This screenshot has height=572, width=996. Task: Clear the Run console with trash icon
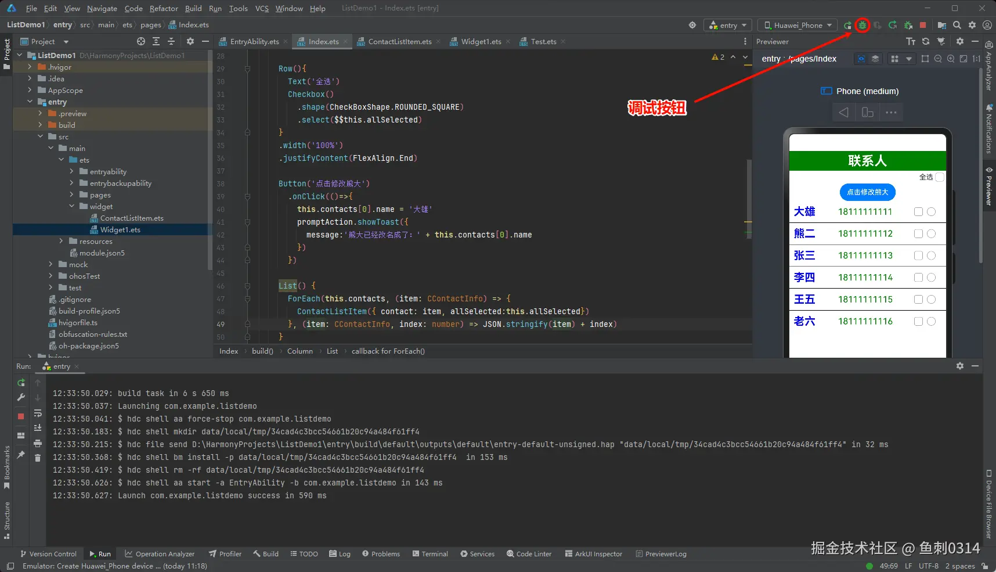(38, 458)
